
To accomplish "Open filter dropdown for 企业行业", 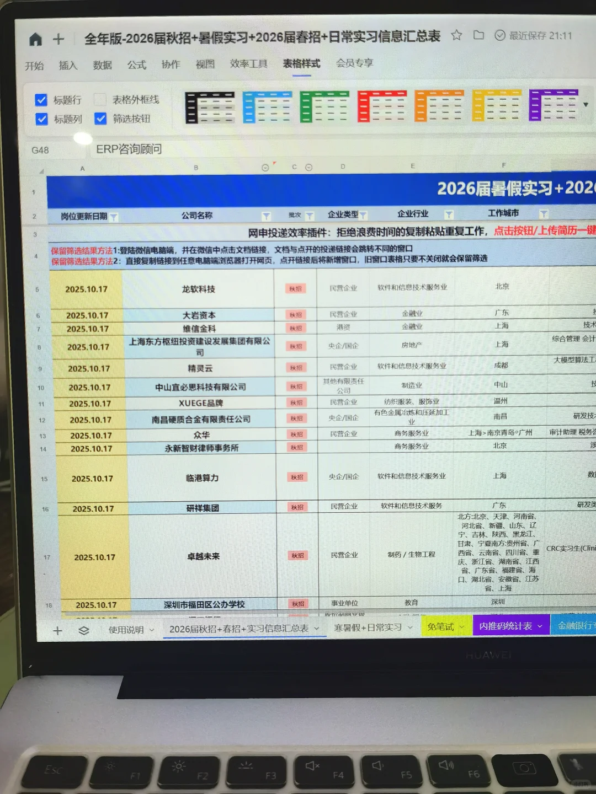I will click(449, 214).
